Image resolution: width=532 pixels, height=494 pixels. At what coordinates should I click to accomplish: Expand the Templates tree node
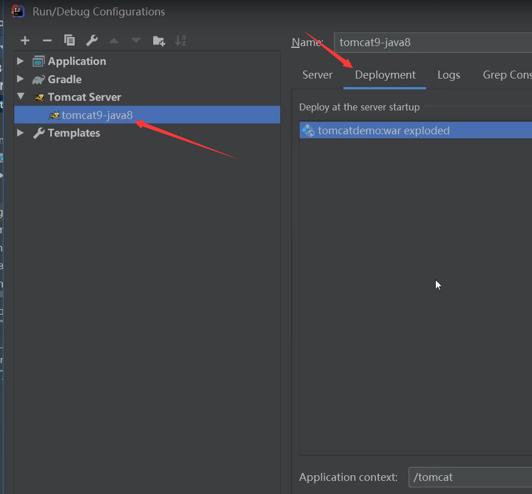click(20, 133)
